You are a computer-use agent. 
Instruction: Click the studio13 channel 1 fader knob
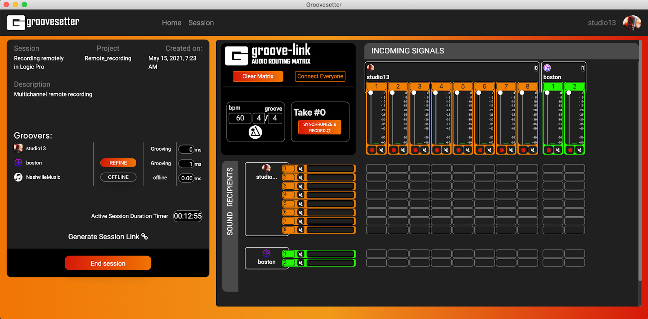(371, 93)
